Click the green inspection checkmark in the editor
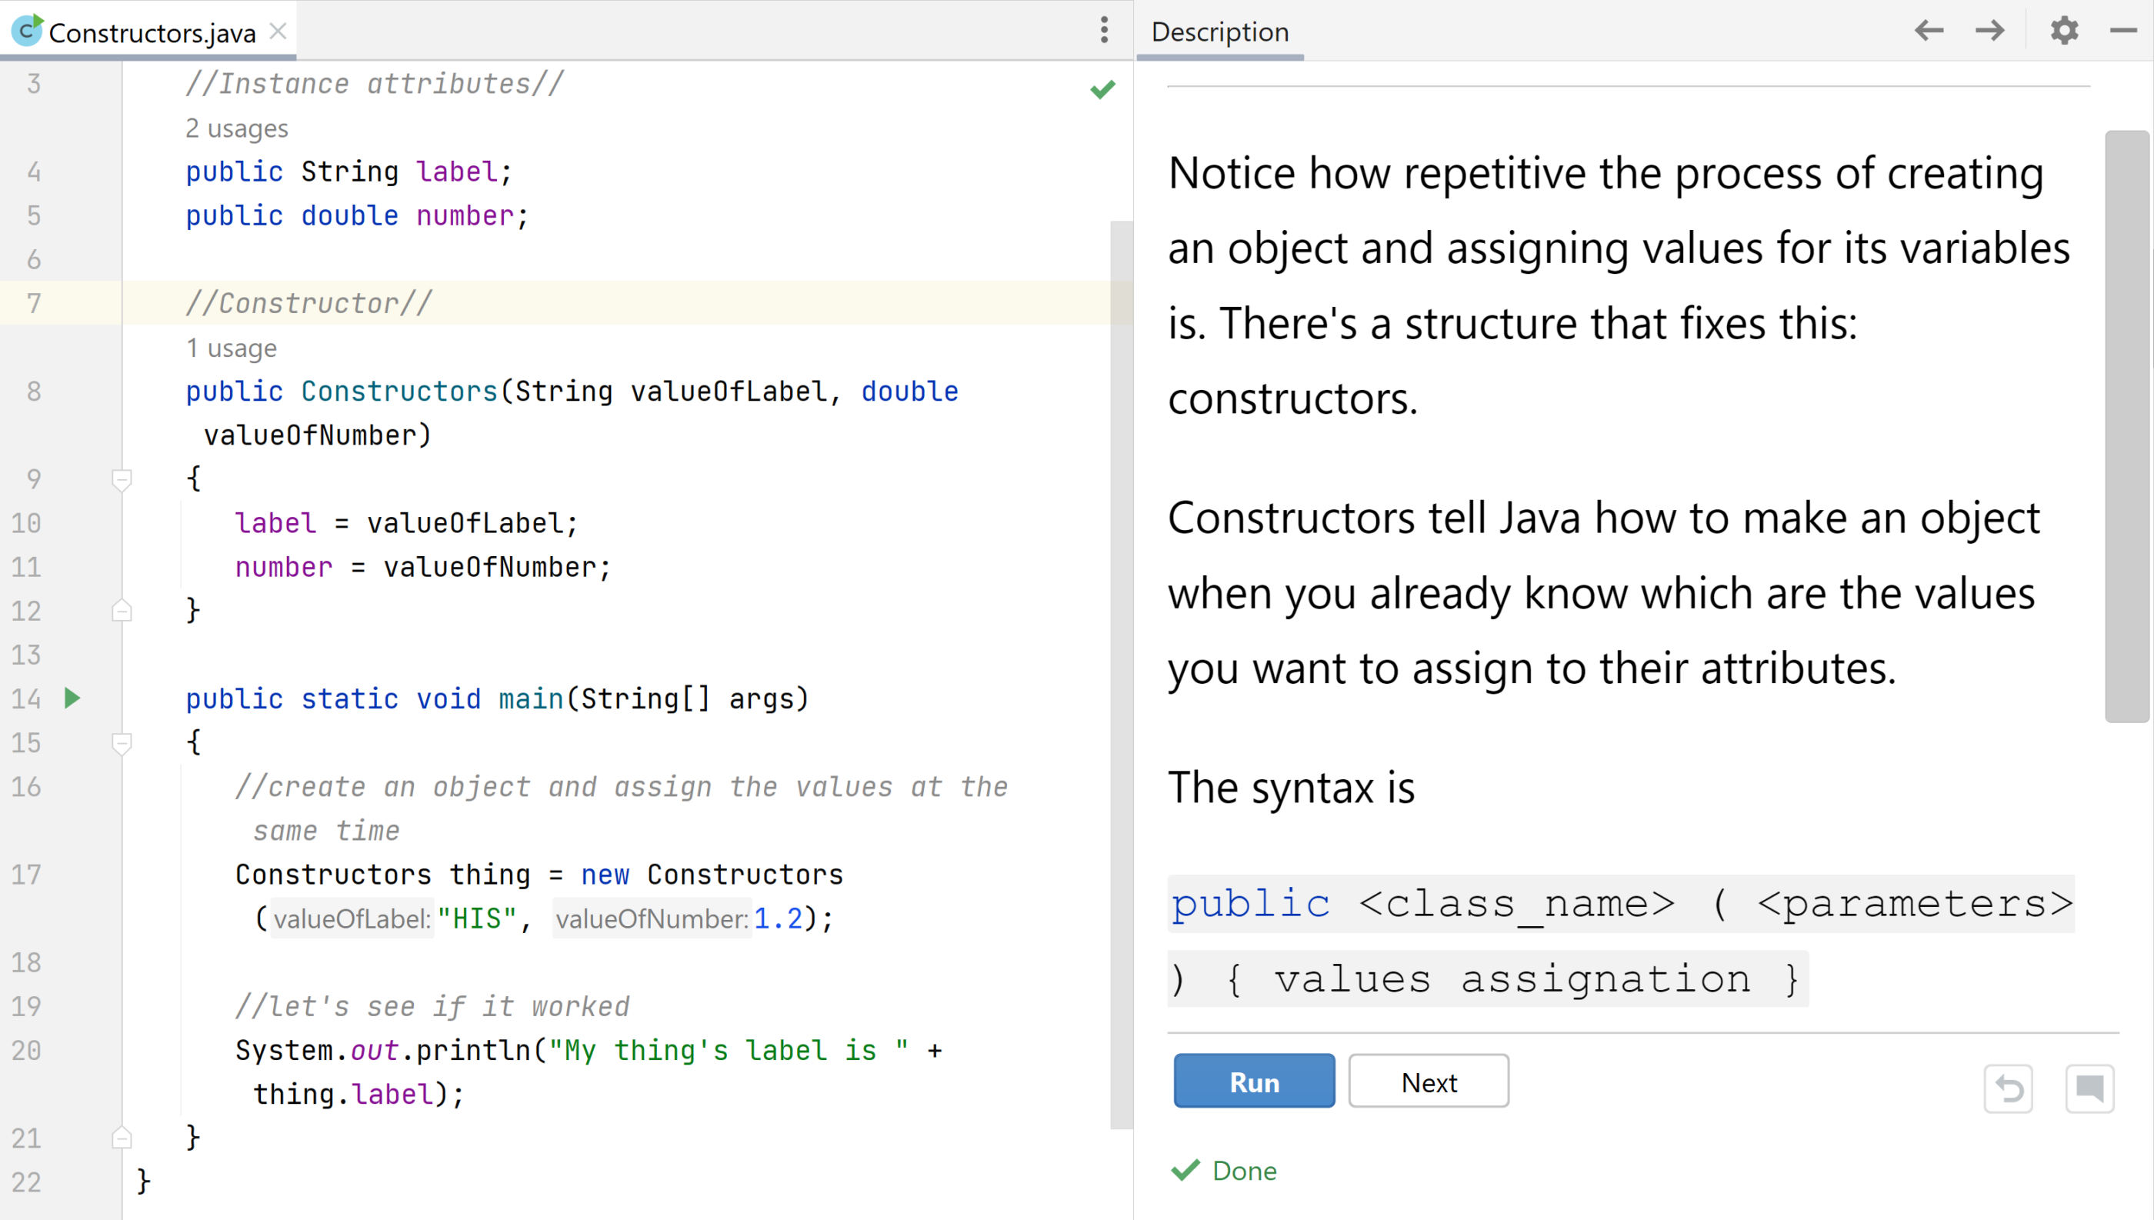The width and height of the screenshot is (2154, 1220). [1102, 88]
